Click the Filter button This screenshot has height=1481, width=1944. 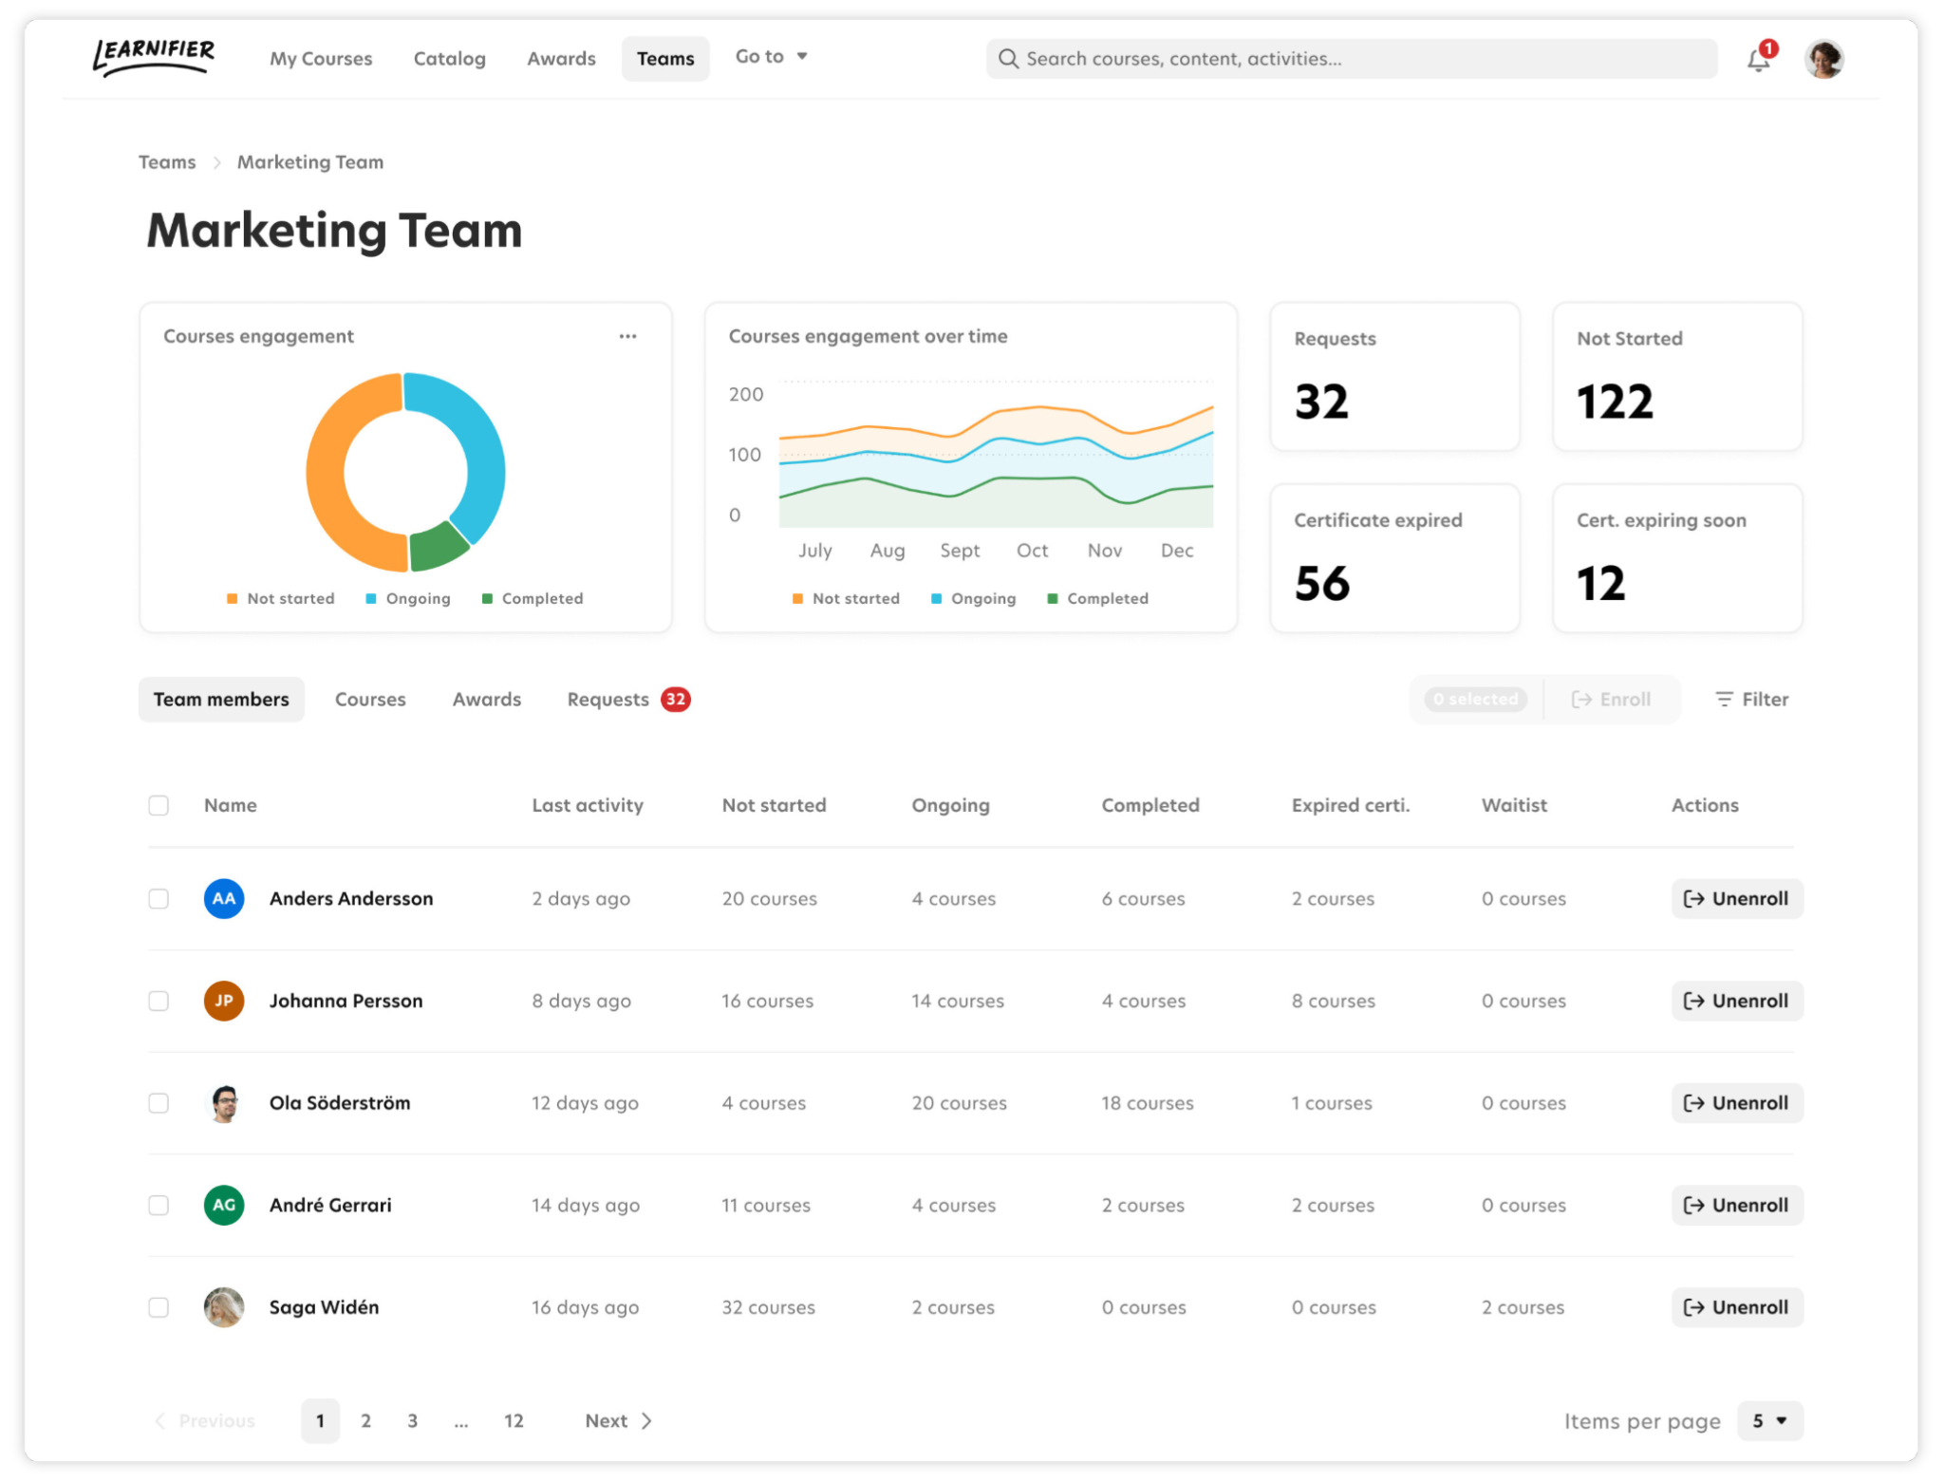[1751, 700]
